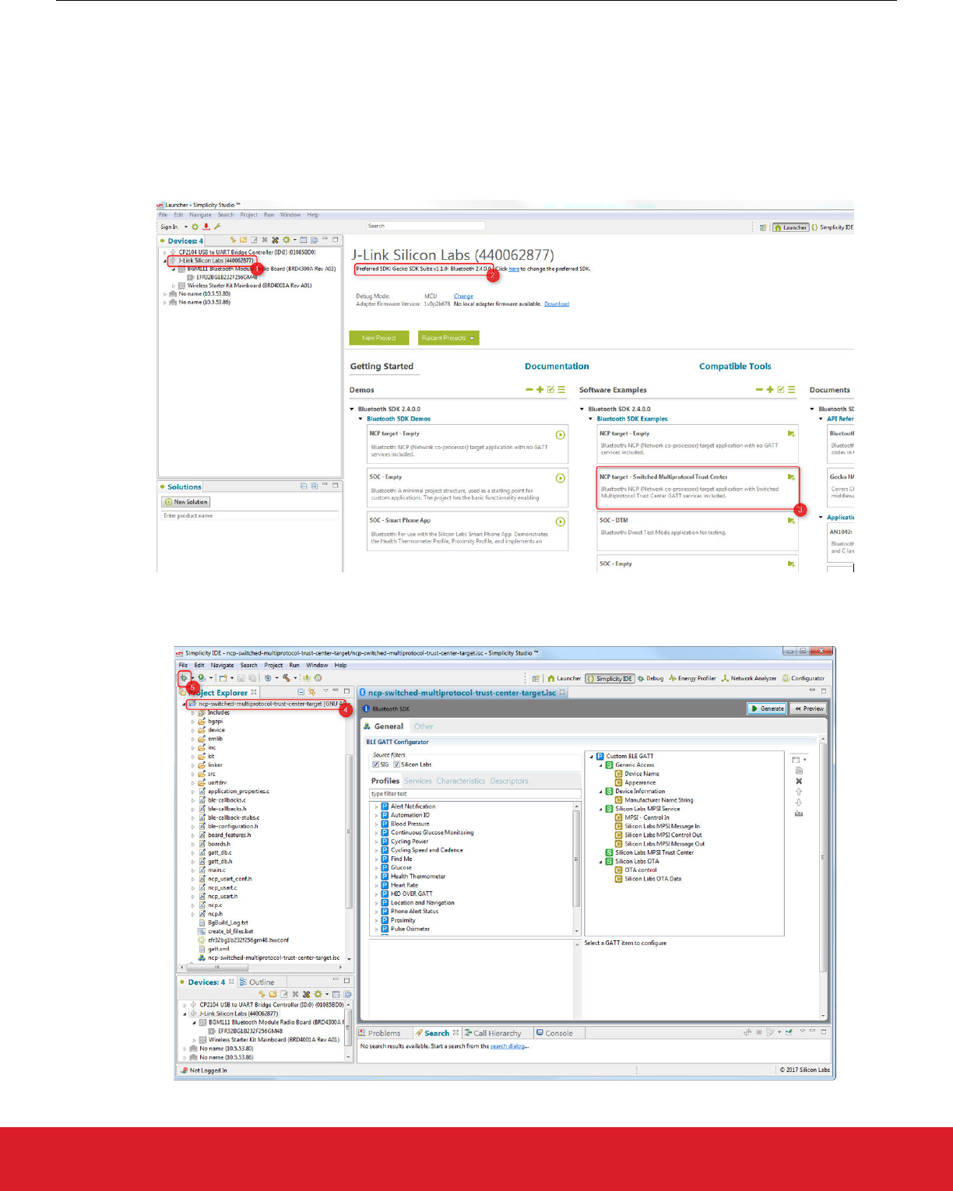Delete selected GATT item (X icon)
This screenshot has width=953, height=1191.
799,781
